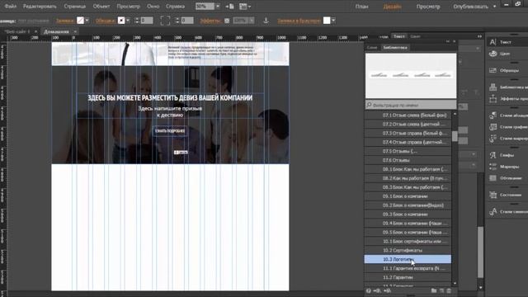Viewport: 528px width, 297px height.
Task: Open the Образцы swatches panel icon
Action: (493, 70)
